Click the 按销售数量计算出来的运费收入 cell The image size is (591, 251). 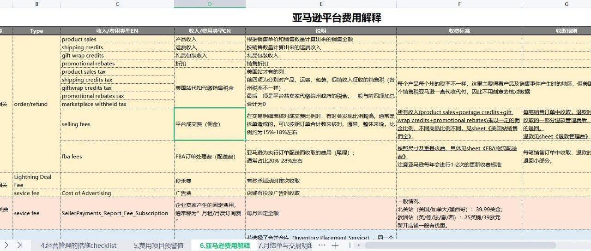[x=321, y=47]
